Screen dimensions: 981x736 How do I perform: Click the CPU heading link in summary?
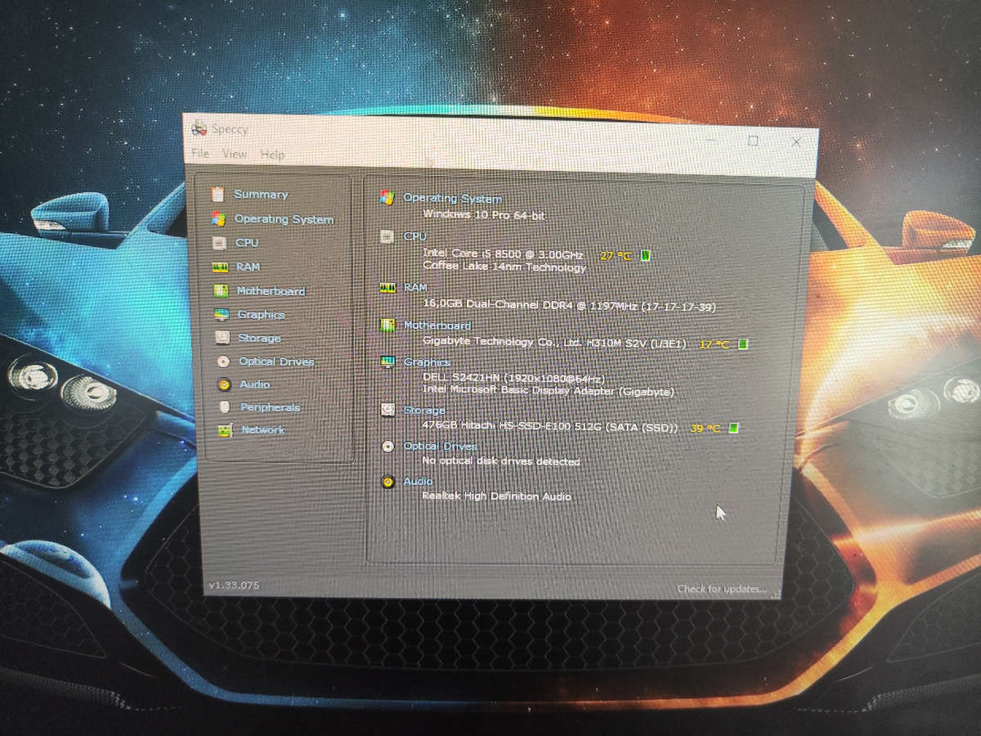click(414, 236)
